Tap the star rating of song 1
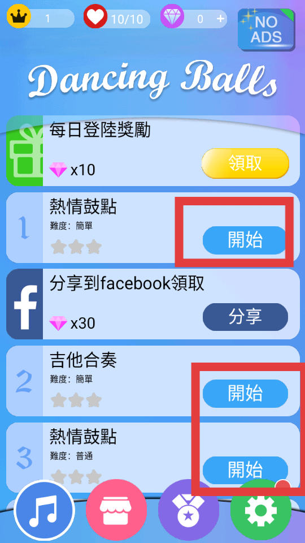This screenshot has height=543, width=305. 76,247
